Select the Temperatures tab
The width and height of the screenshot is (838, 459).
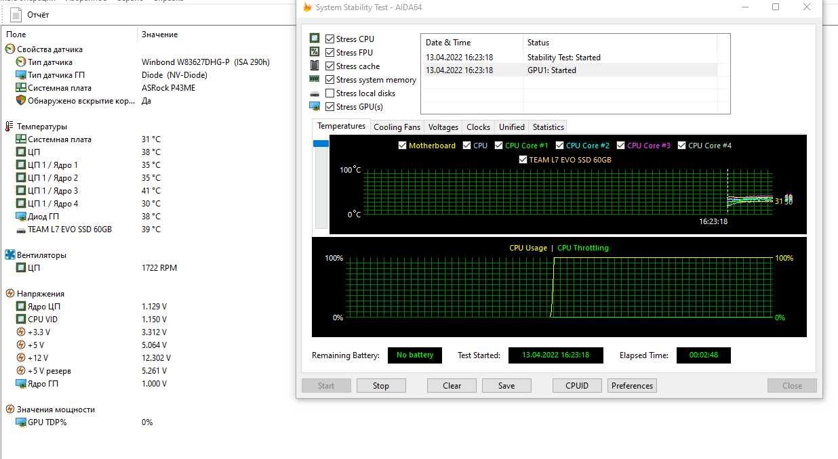pos(341,127)
